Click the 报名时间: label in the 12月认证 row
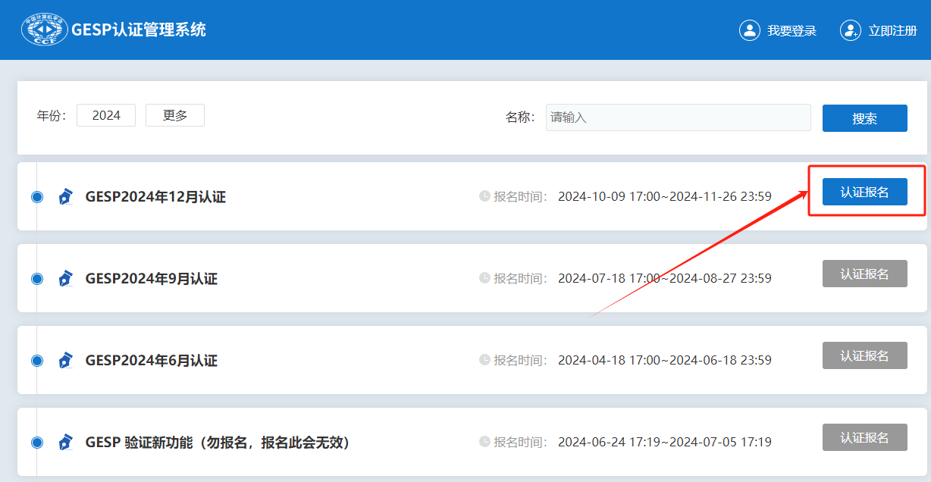This screenshot has width=931, height=482. click(x=521, y=197)
